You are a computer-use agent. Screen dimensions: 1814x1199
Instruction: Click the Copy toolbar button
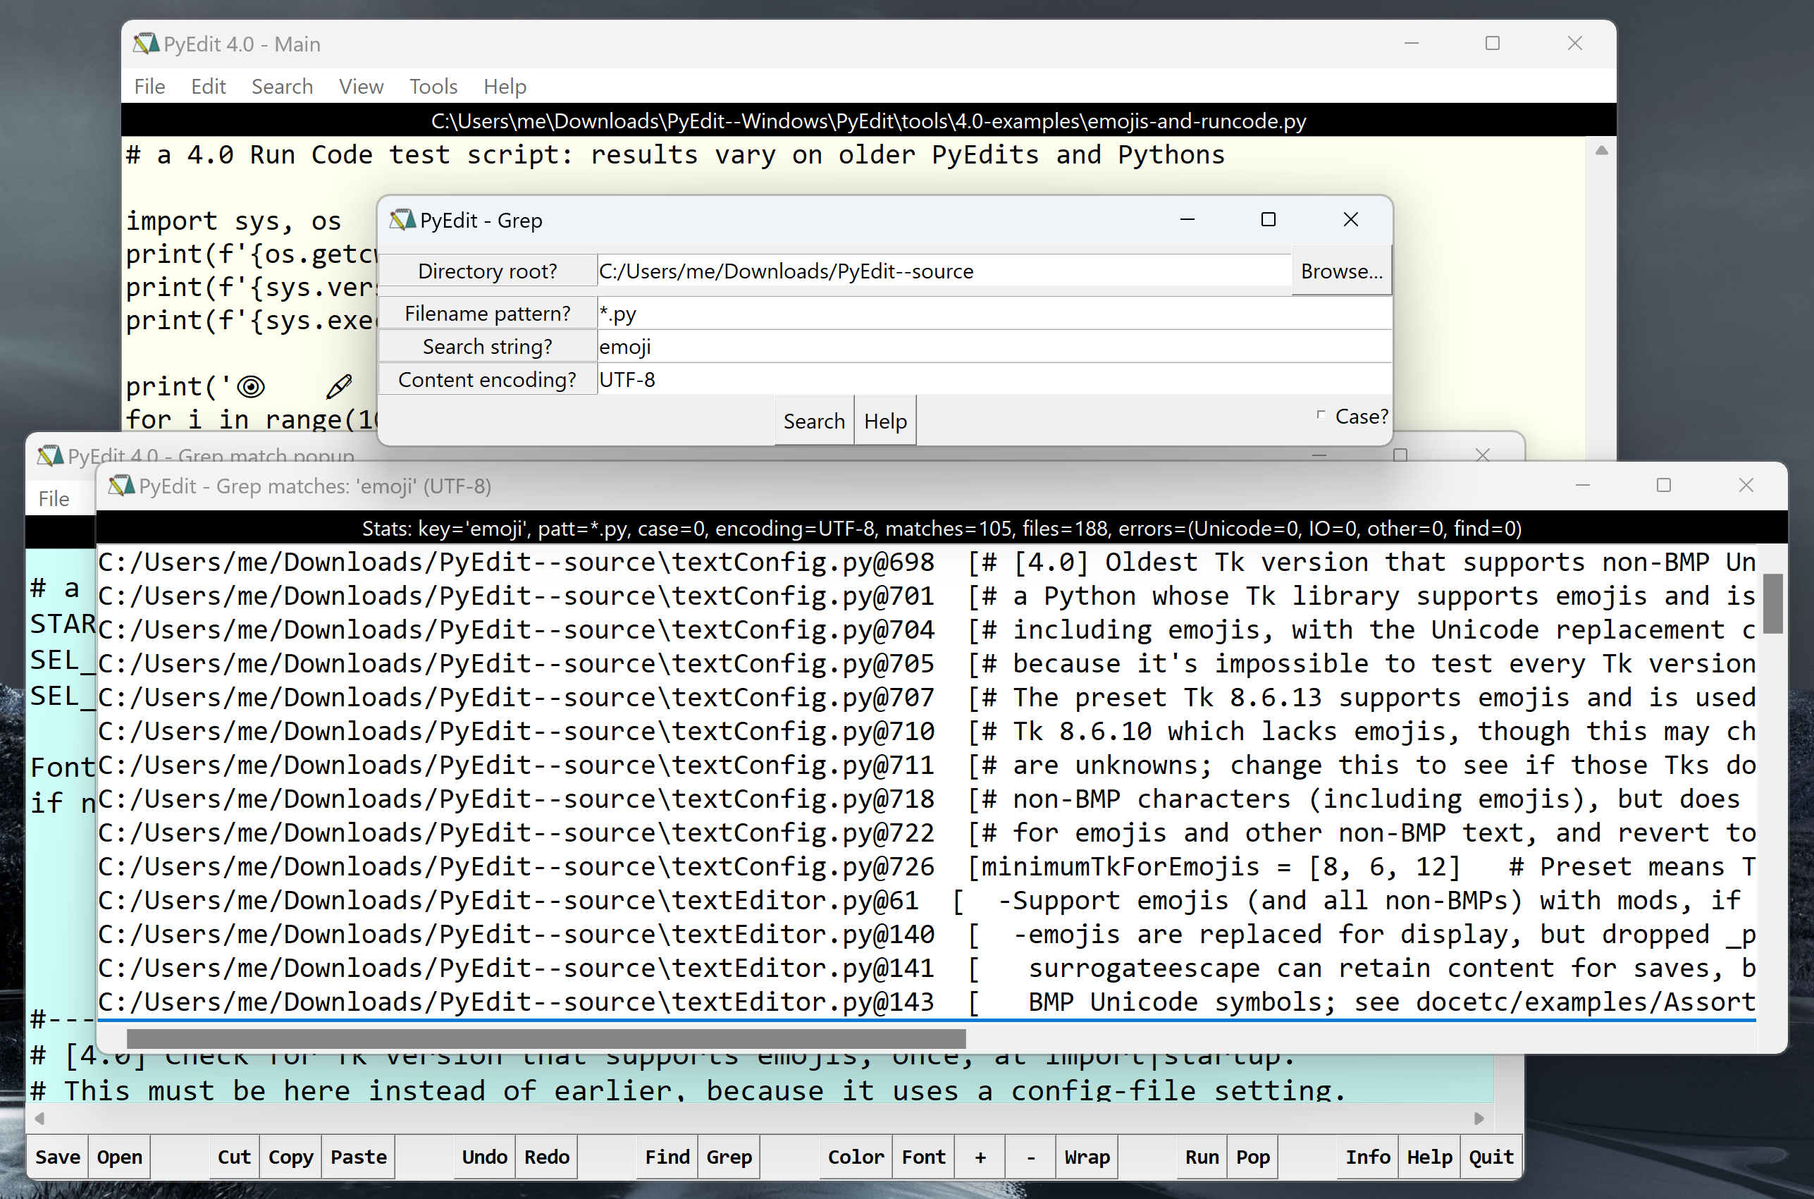point(290,1157)
